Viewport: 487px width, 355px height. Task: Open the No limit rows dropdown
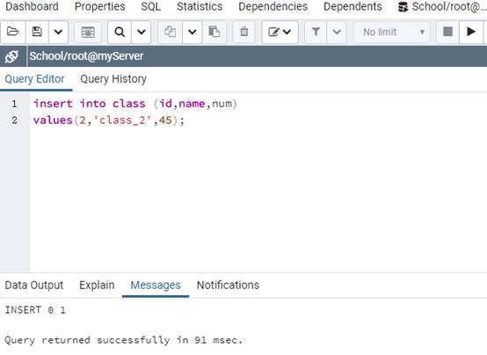[x=393, y=32]
